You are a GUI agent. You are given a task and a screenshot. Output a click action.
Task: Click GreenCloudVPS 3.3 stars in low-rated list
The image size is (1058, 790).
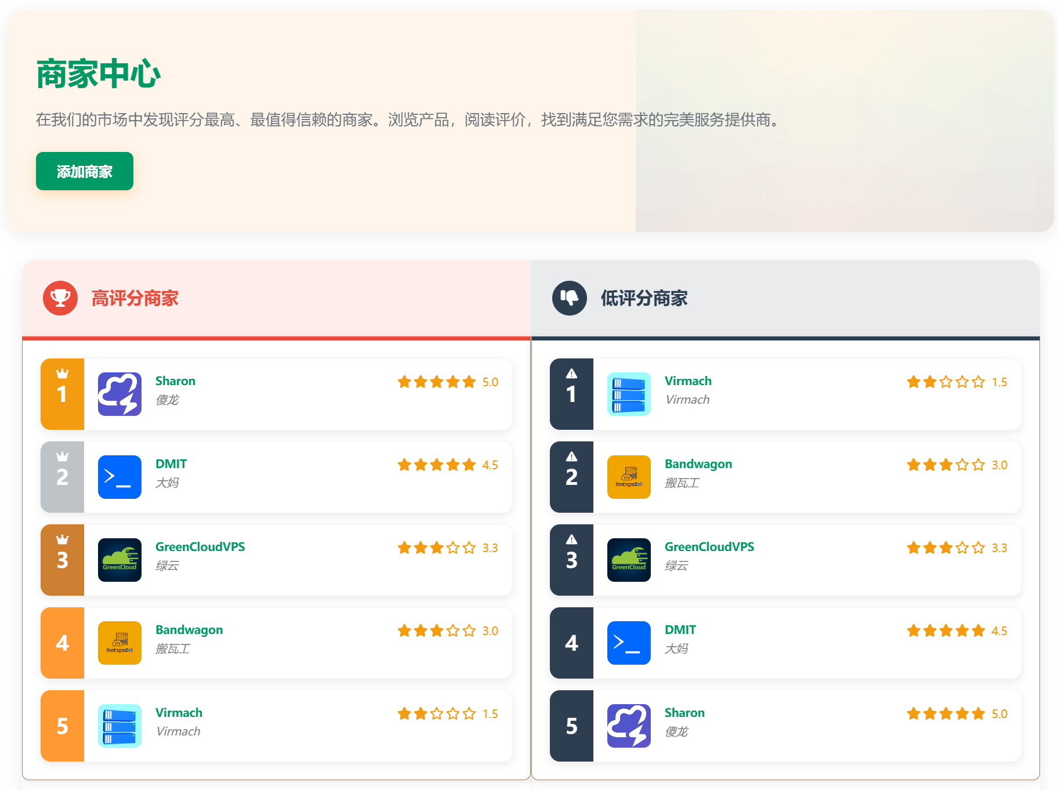pos(957,548)
